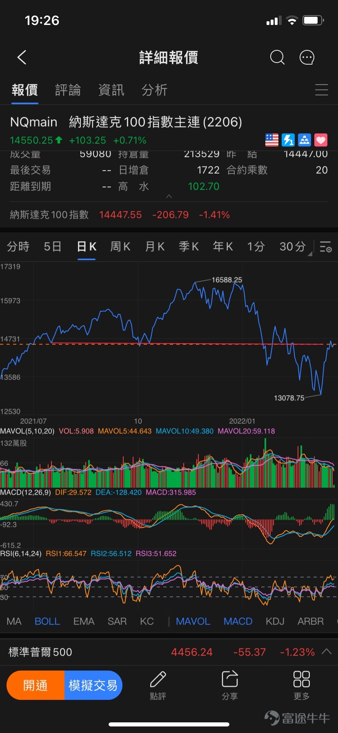
Task: Tap the blue 模擬交易 button
Action: tap(93, 685)
